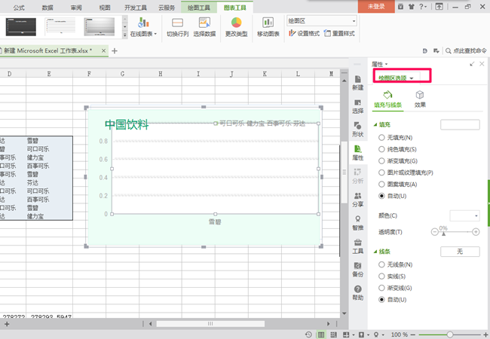The image size is (490, 339).
Task: Click the 切换行列 switch row/column icon
Action: click(177, 26)
